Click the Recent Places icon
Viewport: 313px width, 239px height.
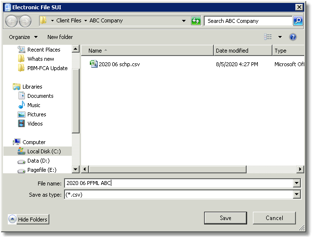(x=21, y=50)
